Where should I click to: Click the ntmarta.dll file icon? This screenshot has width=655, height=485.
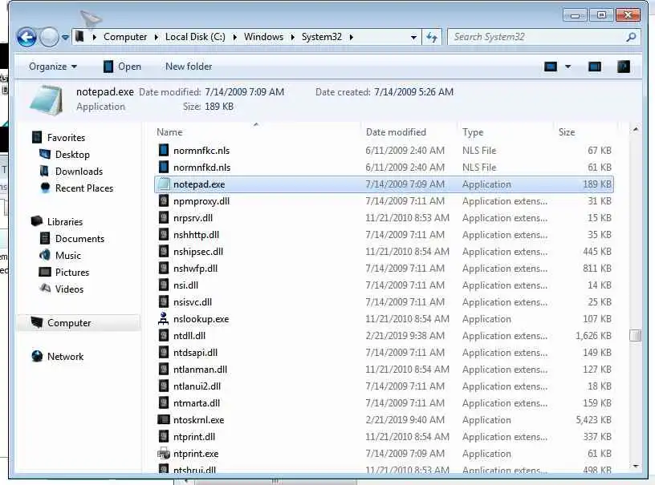coord(164,403)
